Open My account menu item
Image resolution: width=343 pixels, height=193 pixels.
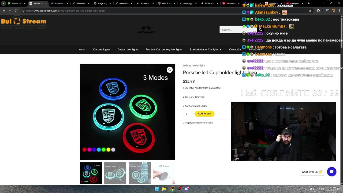tap(255, 50)
